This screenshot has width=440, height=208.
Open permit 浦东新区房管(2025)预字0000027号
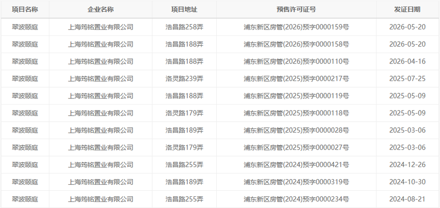pos(296,148)
